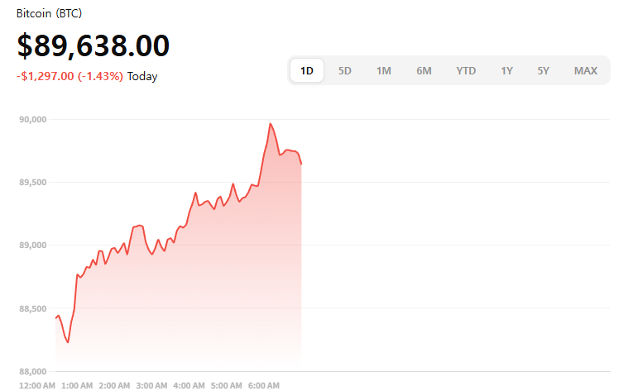Screen dimensions: 628x391
Task: Click the 12:00 AM x-axis label
Action: click(x=36, y=385)
